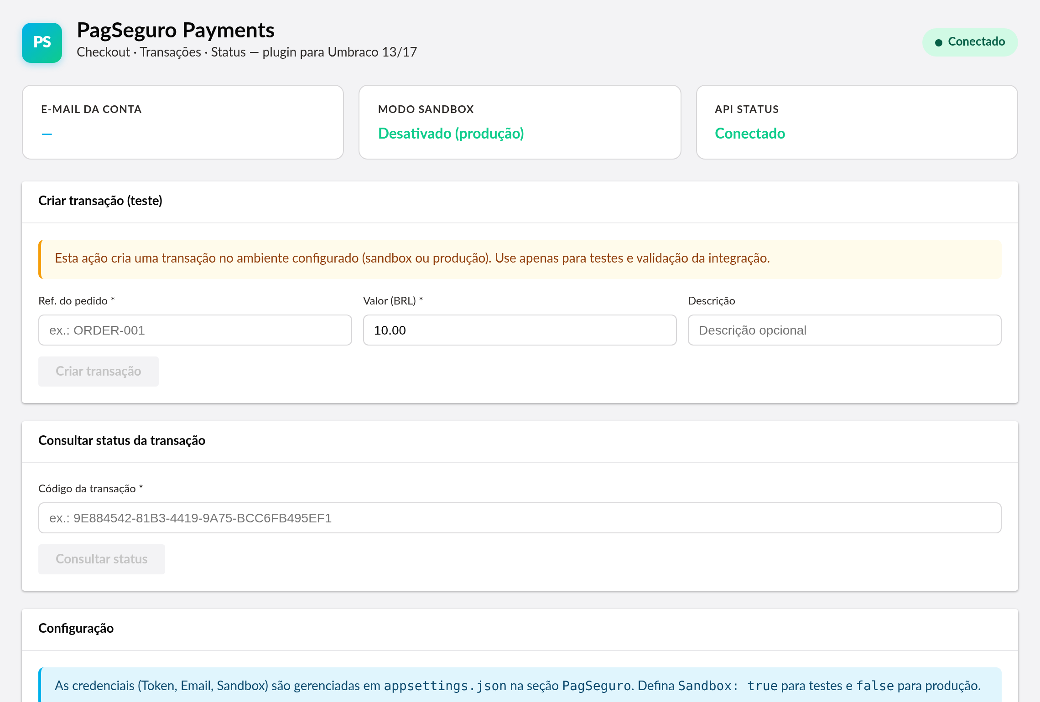
Task: Click the PagSeguro Payments title
Action: coord(176,30)
